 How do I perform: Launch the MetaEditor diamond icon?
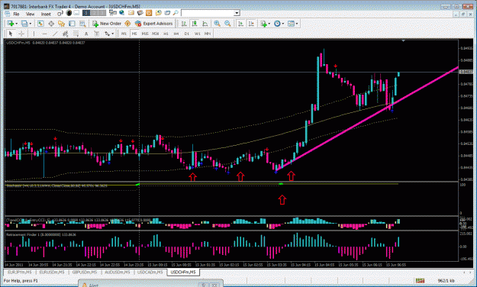pyautogui.click(x=127, y=24)
